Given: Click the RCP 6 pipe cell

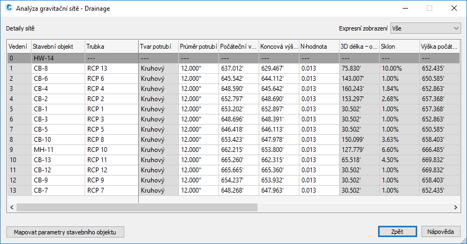Looking at the screenshot, I should point(112,79).
